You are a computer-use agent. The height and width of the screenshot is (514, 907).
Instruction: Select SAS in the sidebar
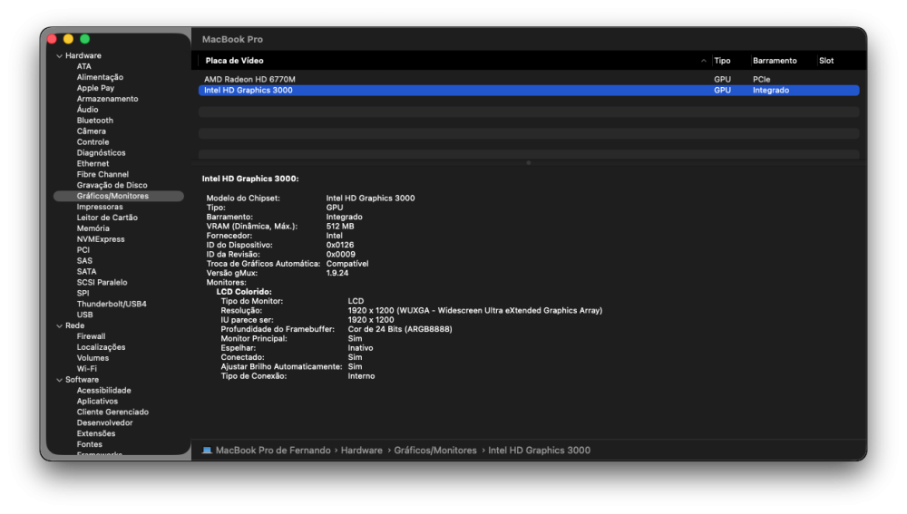click(83, 261)
